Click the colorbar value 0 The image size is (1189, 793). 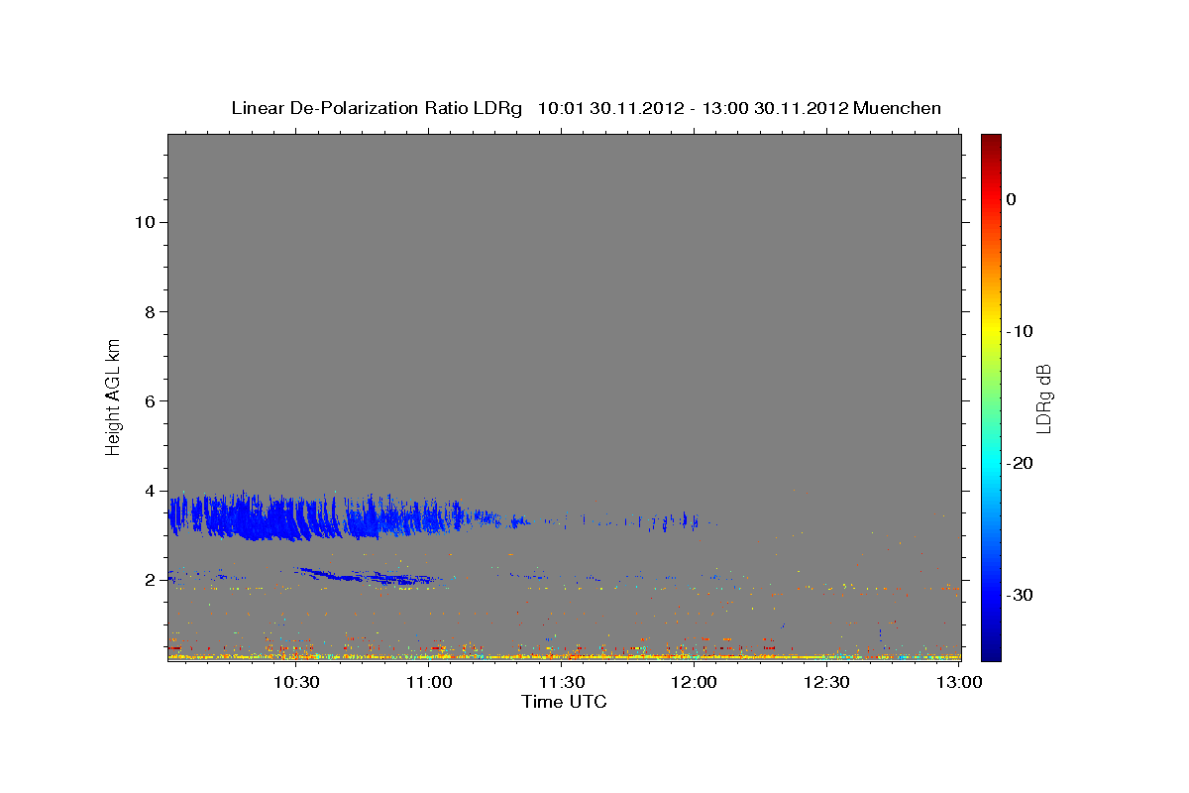pyautogui.click(x=1012, y=199)
